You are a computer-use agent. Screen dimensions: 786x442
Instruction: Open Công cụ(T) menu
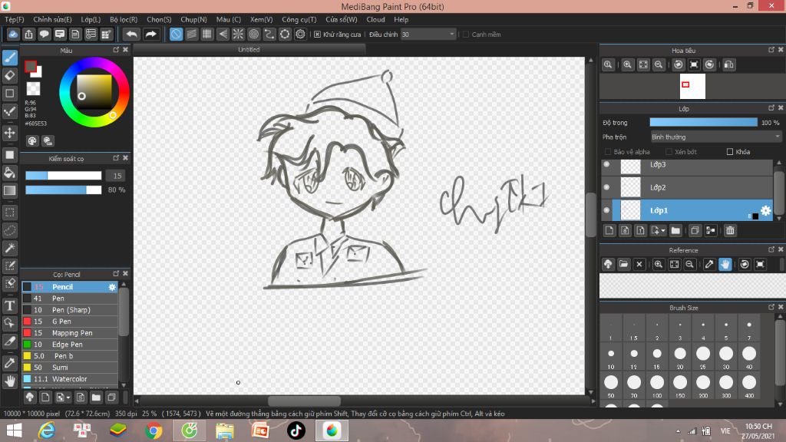pyautogui.click(x=299, y=19)
